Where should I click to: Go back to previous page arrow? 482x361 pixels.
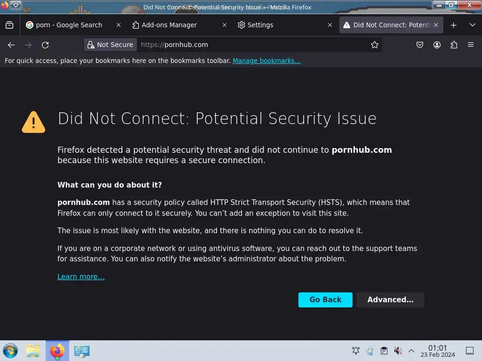pos(11,45)
